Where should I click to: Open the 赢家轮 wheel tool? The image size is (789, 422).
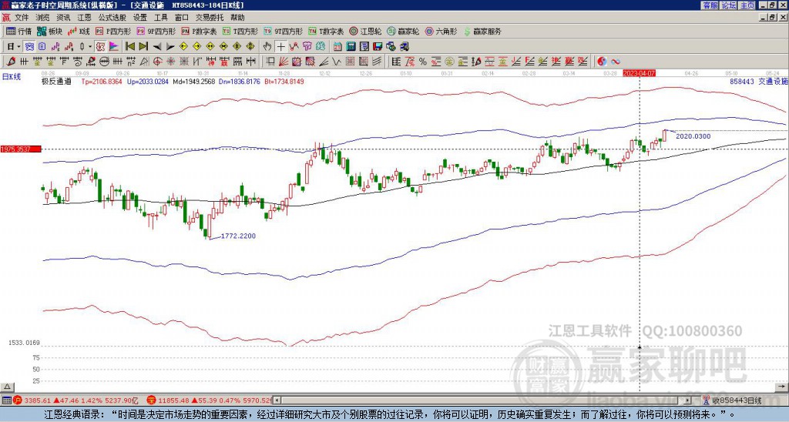403,31
